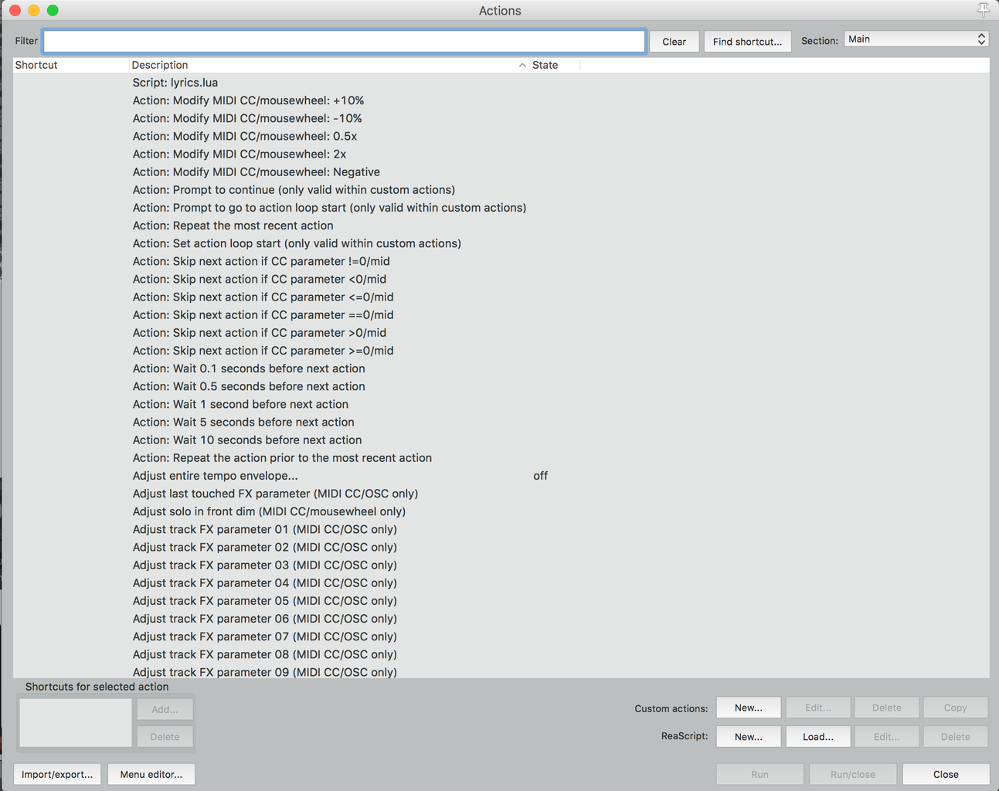Sort by the Description column header
Viewport: 999px width, 791px height.
click(x=329, y=65)
